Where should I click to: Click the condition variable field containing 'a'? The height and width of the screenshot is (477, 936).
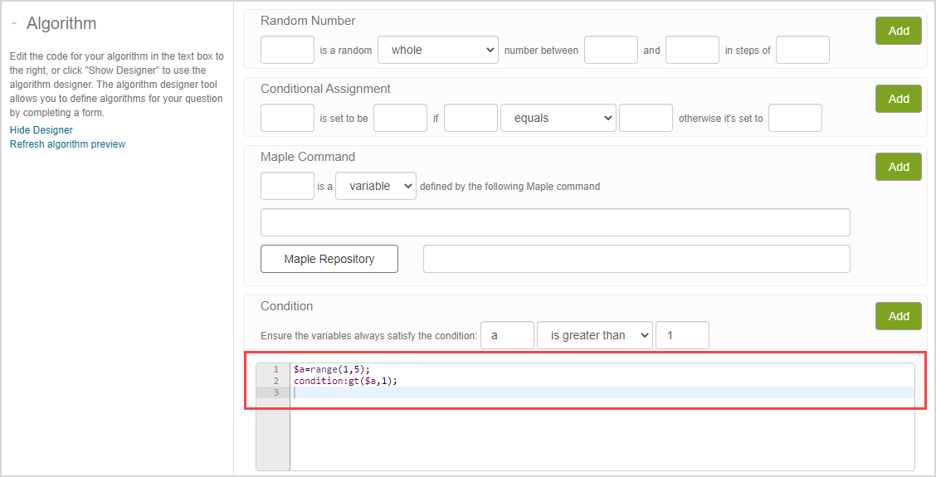[x=507, y=336]
